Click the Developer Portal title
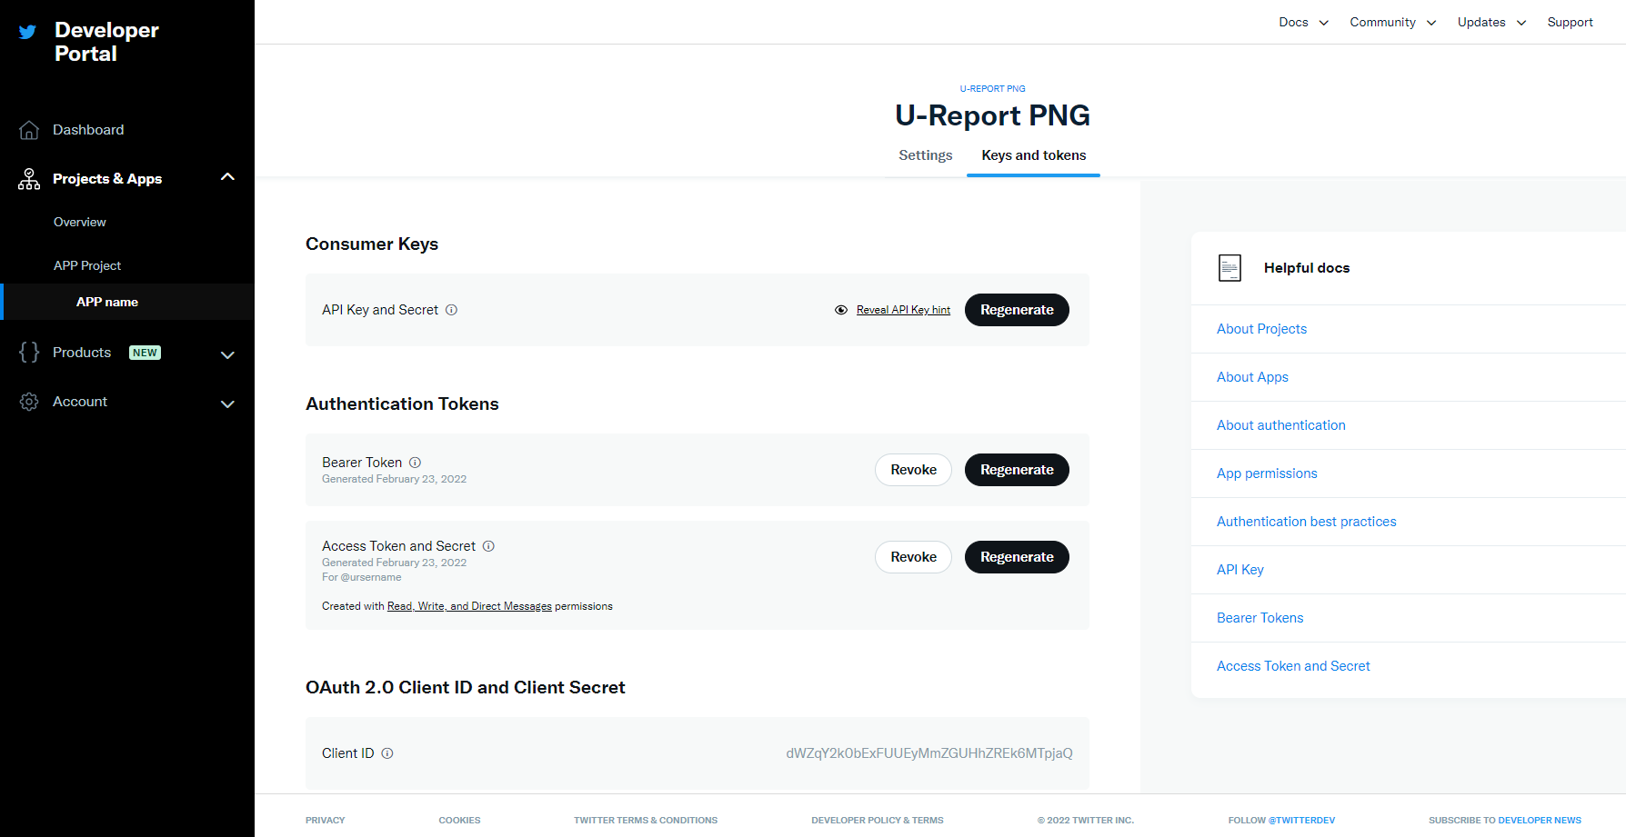This screenshot has height=837, width=1626. (x=106, y=42)
